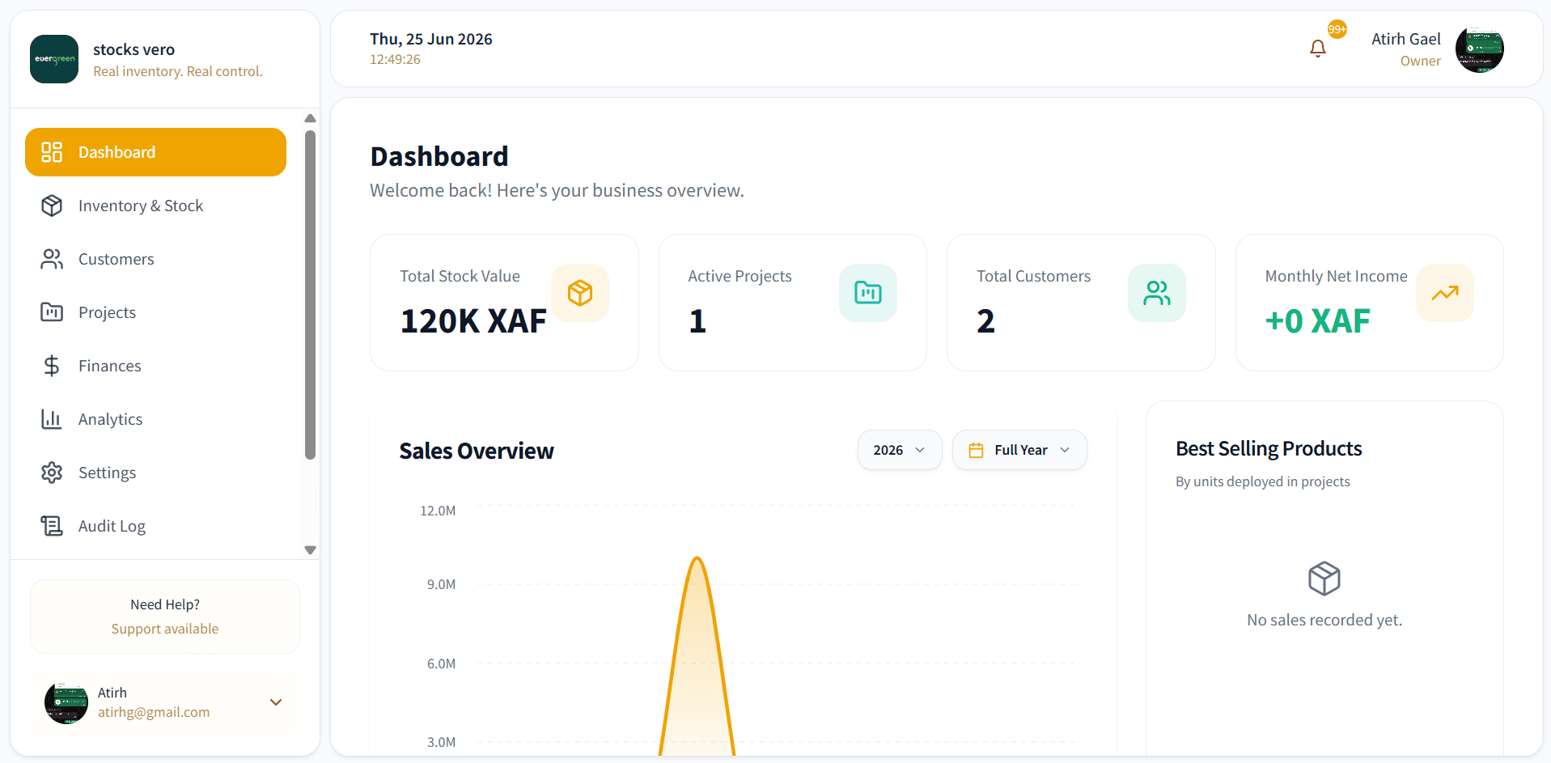
Task: Click the sidebar scroll up arrow
Action: coord(310,118)
